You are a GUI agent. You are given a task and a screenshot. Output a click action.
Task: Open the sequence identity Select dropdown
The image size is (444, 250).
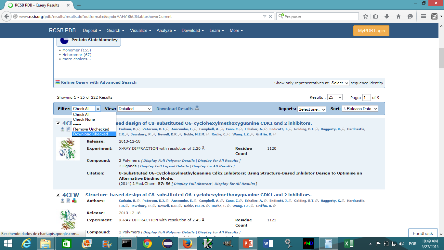[339, 83]
